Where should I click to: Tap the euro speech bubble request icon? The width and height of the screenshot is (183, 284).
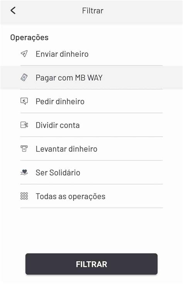(24, 101)
